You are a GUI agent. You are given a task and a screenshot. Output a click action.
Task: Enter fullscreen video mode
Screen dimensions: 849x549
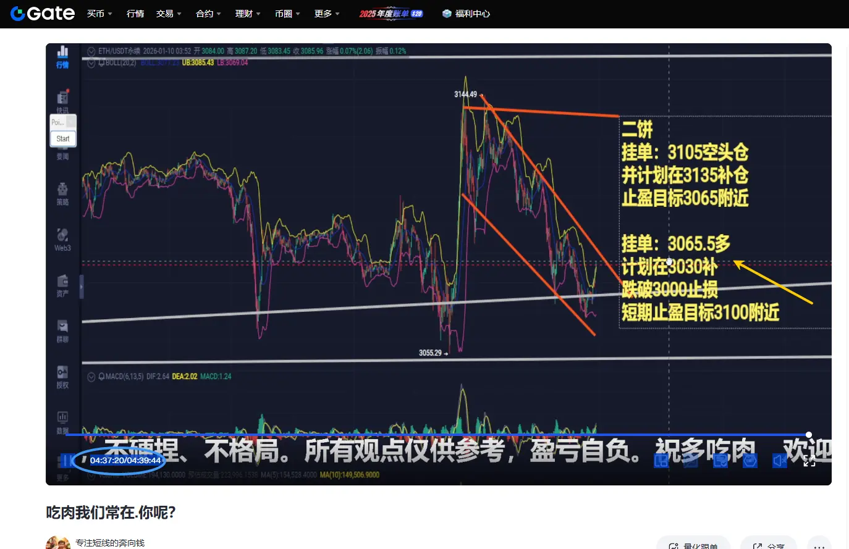pyautogui.click(x=809, y=461)
